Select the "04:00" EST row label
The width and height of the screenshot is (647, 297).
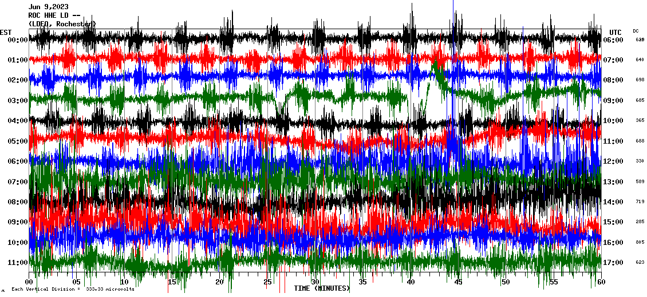pos(17,121)
